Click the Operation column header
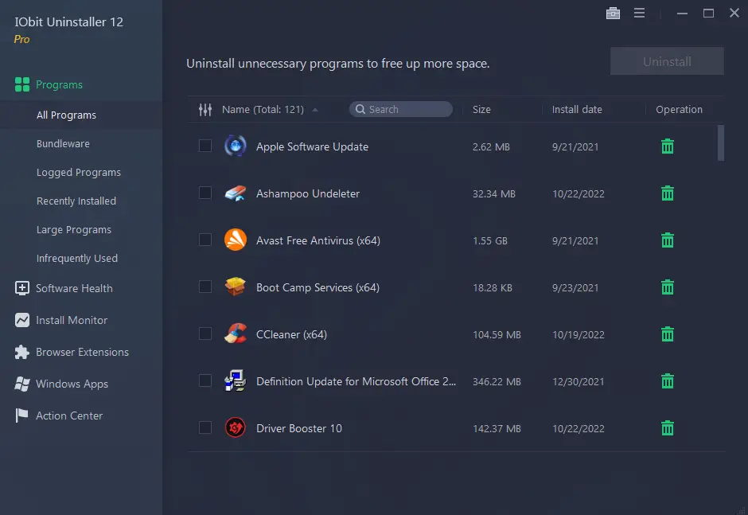The image size is (748, 515). pyautogui.click(x=679, y=109)
